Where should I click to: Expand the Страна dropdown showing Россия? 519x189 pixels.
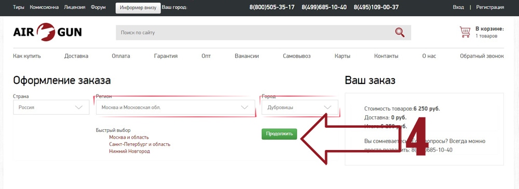click(x=51, y=107)
